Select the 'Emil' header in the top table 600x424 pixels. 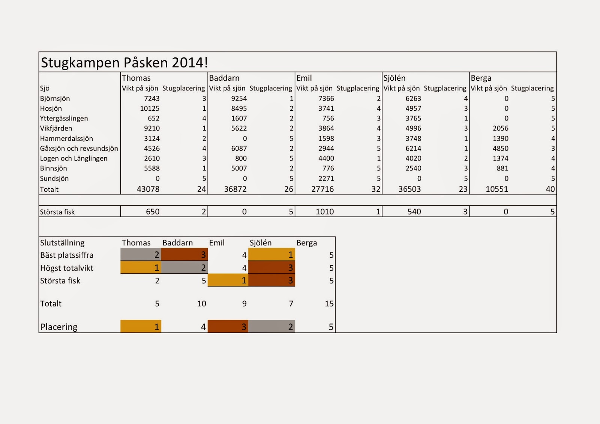click(304, 78)
